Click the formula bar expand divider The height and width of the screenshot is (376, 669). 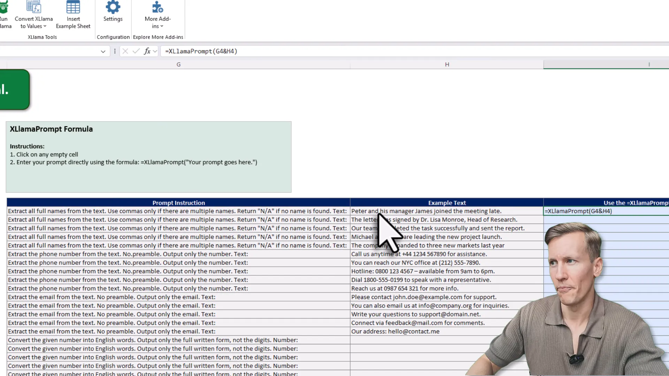coord(115,51)
